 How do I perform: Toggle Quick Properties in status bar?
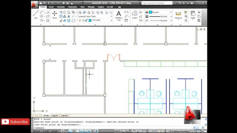click(97, 131)
